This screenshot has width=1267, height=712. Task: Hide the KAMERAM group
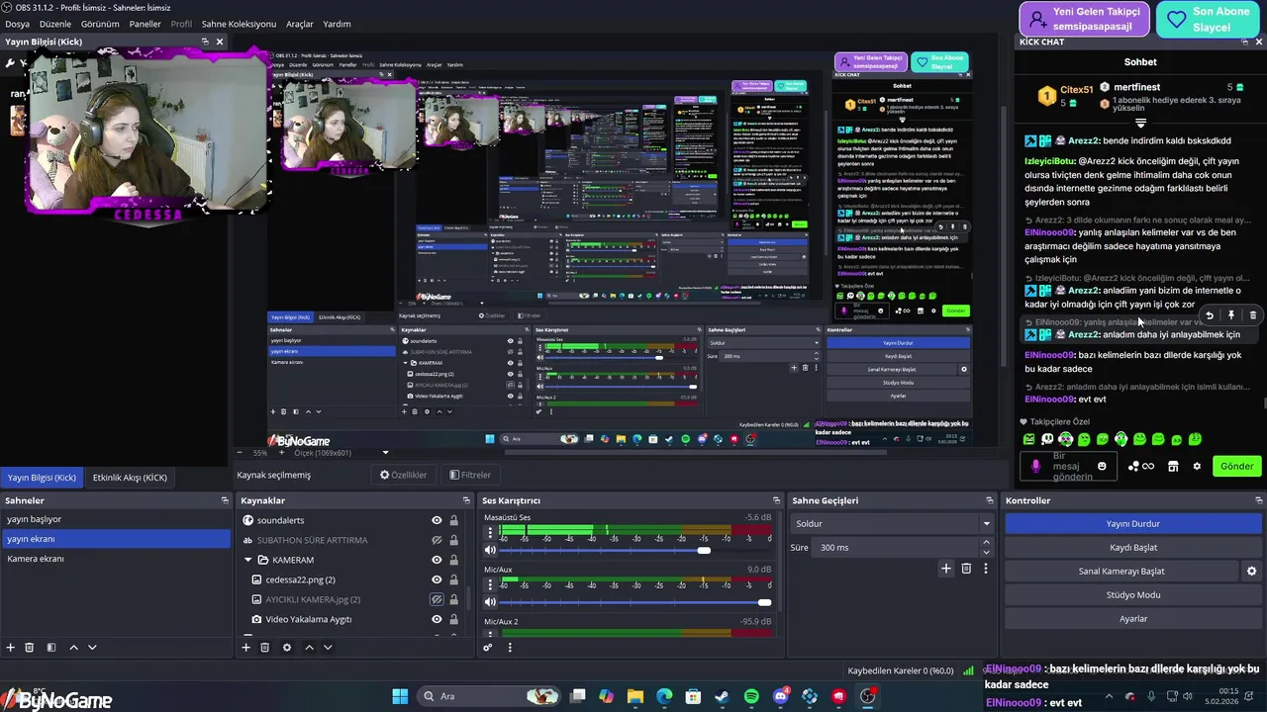437,560
